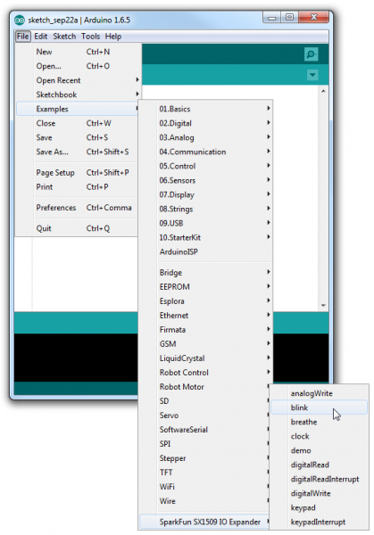Open the File menu
The height and width of the screenshot is (535, 374).
[x=23, y=37]
